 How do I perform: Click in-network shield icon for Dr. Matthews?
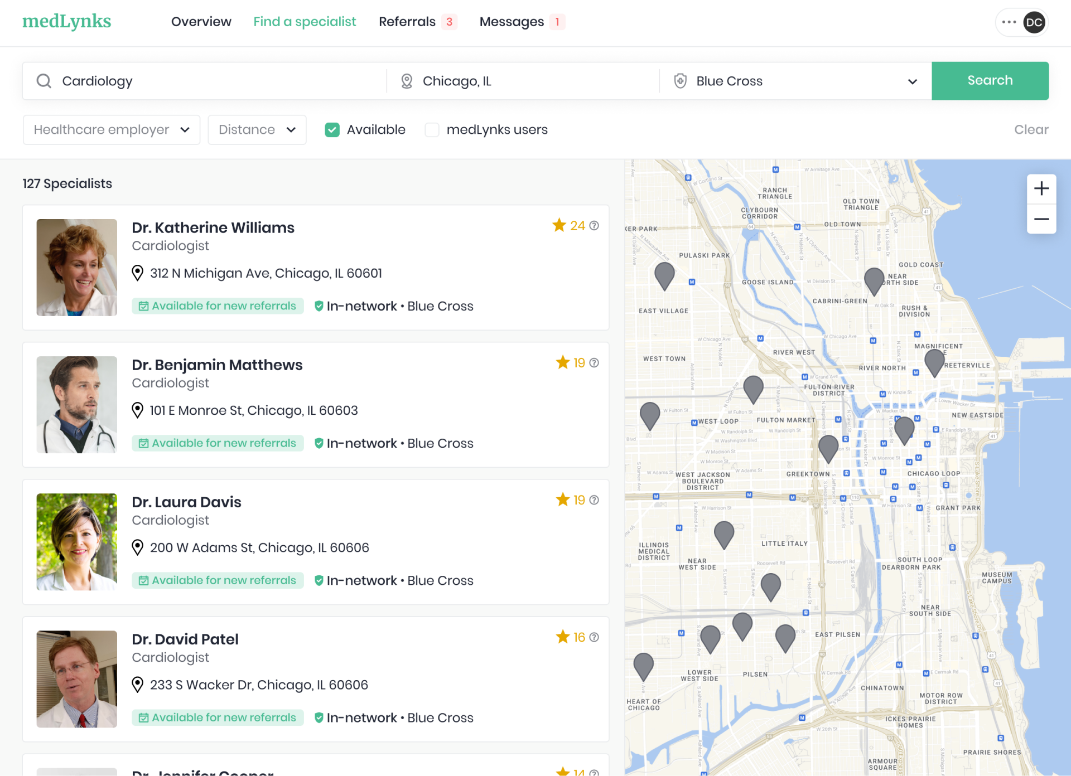[x=319, y=443]
